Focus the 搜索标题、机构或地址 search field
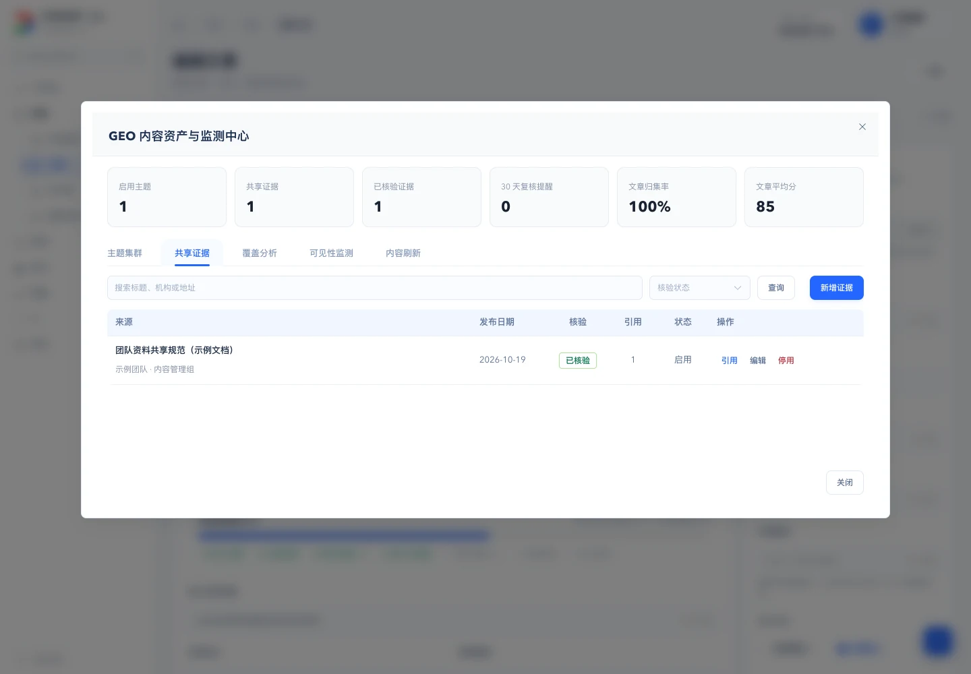The height and width of the screenshot is (674, 971). pos(375,288)
